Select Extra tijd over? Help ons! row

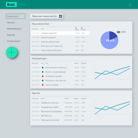[60, 46]
